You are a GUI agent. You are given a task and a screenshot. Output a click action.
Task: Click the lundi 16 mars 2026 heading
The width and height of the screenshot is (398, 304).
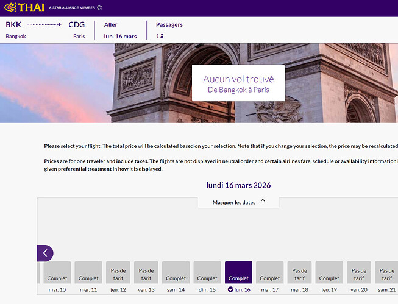pyautogui.click(x=238, y=185)
